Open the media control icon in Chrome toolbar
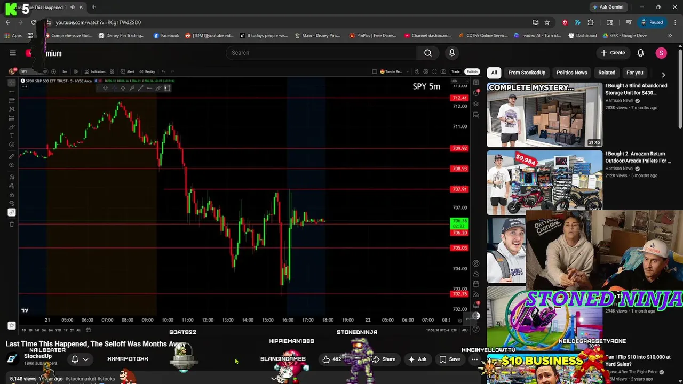Screen dimensions: 683x384 coord(629,22)
